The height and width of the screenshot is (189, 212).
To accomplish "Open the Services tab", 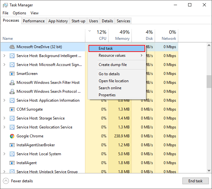I will click(123, 21).
